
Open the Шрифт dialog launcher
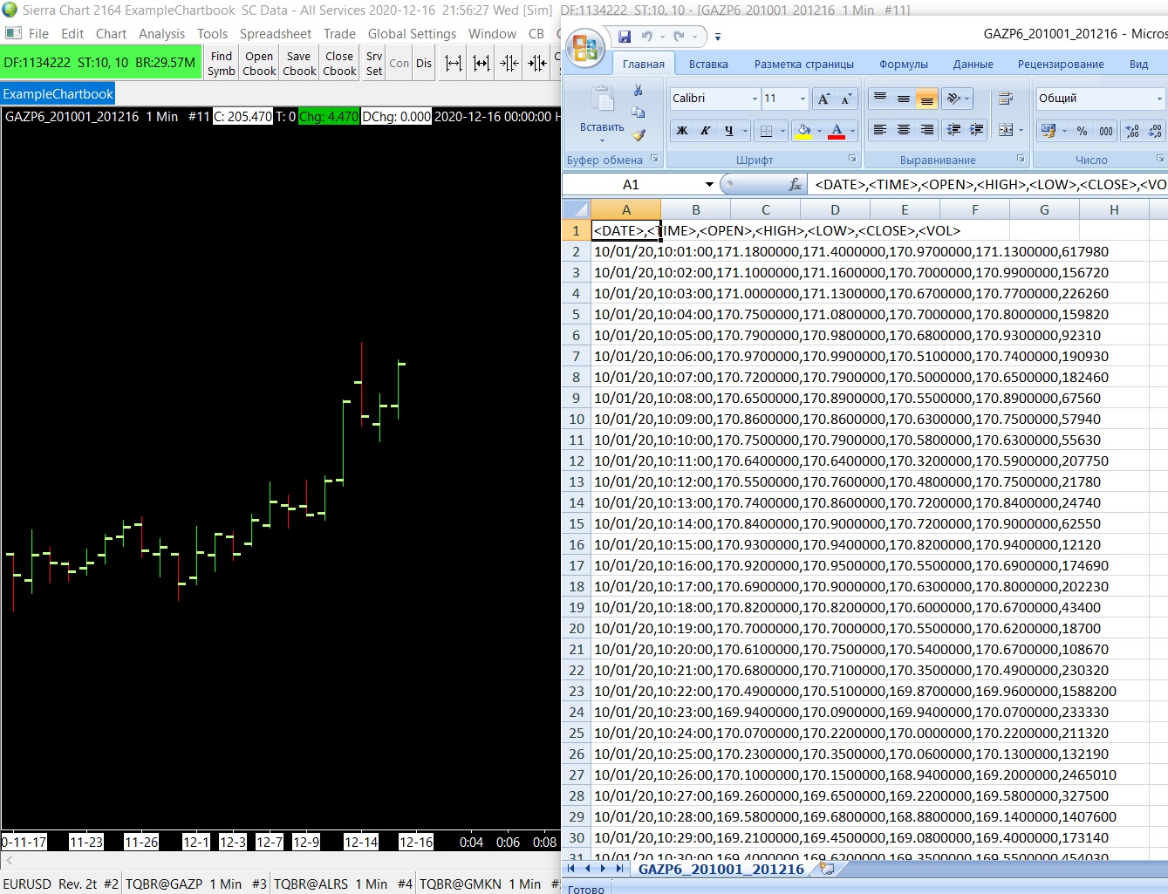tap(852, 159)
